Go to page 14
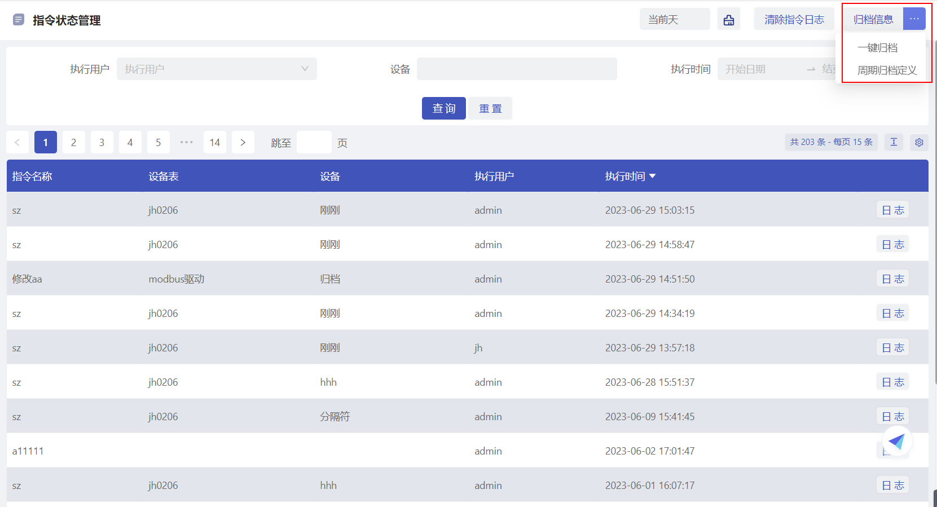The width and height of the screenshot is (937, 507). 215,142
